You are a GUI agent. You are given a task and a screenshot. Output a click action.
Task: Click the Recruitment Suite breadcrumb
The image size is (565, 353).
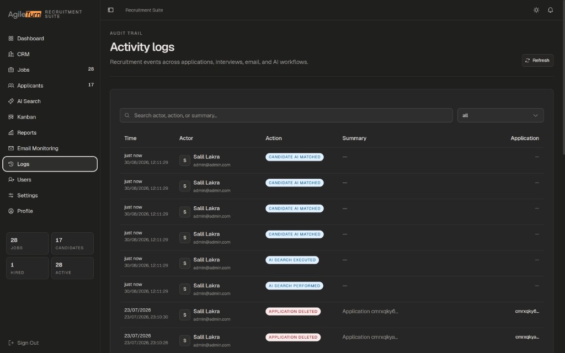pos(144,10)
